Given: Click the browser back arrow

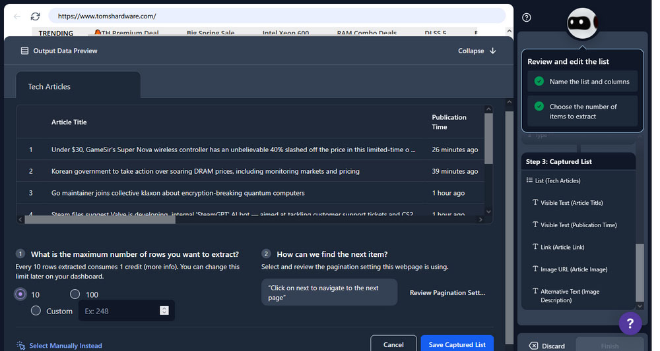Looking at the screenshot, I should click(x=17, y=16).
